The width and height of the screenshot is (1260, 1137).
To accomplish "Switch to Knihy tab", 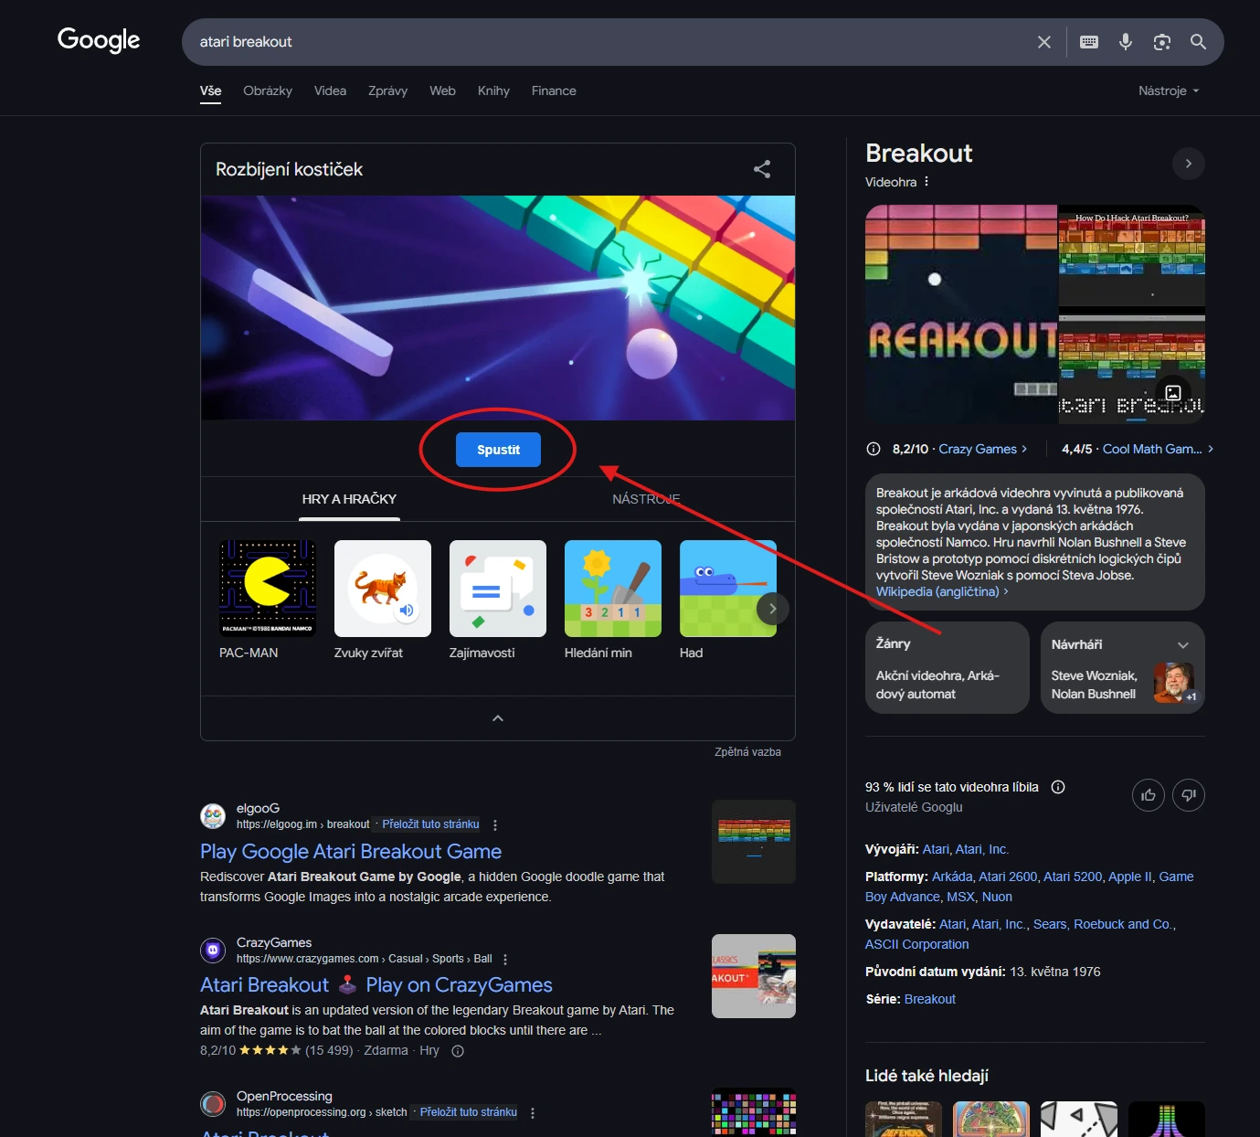I will coord(493,90).
